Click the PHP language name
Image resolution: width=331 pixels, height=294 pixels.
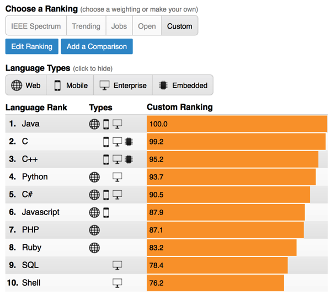[x=30, y=230]
